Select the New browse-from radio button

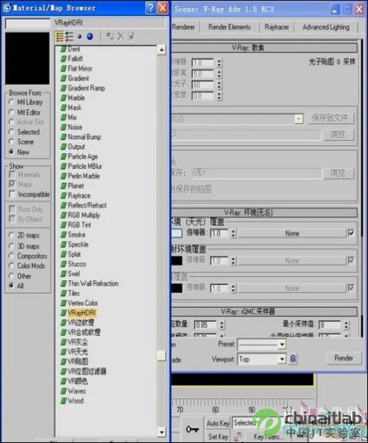point(11,152)
